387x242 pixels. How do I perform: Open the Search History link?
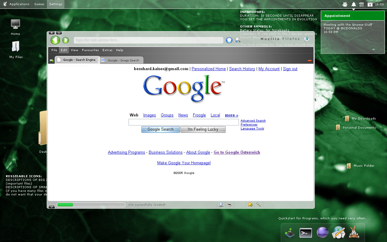(x=242, y=69)
